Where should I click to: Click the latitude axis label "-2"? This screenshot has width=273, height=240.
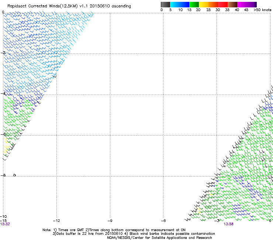tap(3, 53)
